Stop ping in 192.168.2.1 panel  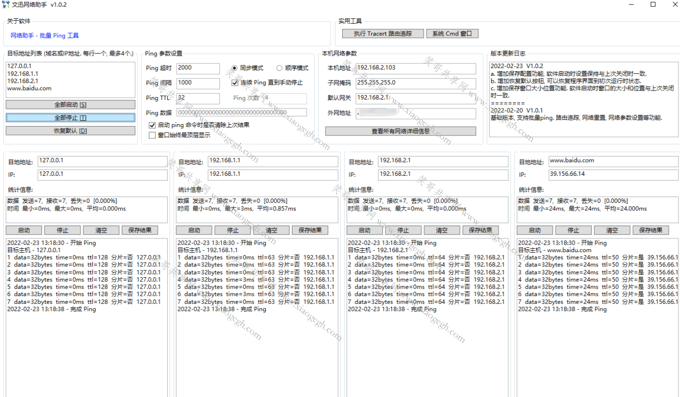click(403, 230)
